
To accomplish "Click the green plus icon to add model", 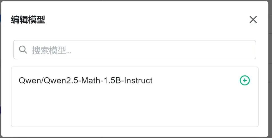I will pyautogui.click(x=245, y=81).
